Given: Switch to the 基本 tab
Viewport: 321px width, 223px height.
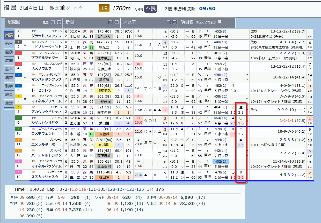Looking at the screenshot, I should [9, 69].
